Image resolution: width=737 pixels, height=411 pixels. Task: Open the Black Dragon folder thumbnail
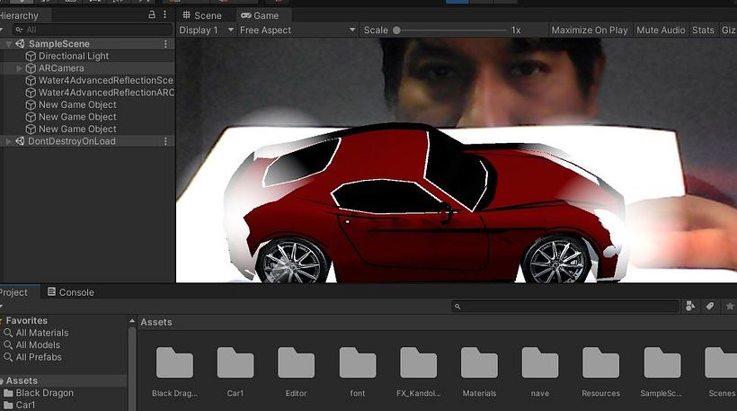tap(174, 362)
